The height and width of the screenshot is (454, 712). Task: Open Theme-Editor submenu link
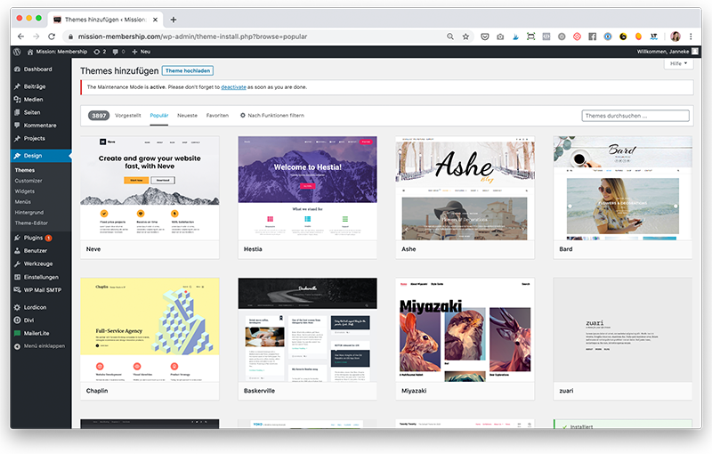click(31, 223)
